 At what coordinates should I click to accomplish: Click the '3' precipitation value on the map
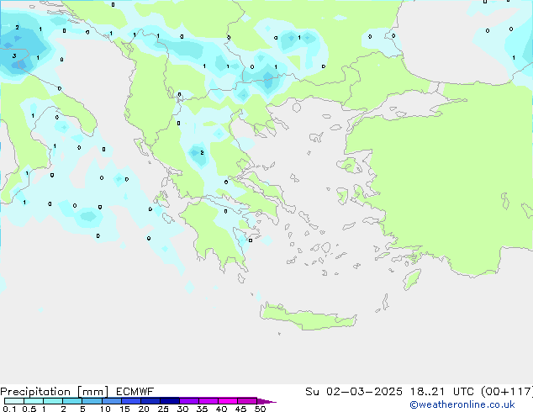(14, 55)
